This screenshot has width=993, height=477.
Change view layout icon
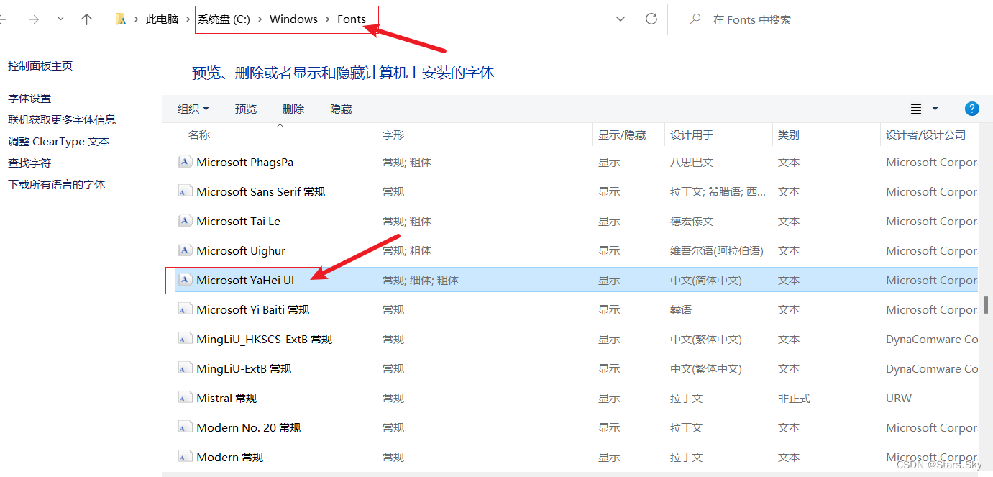(x=916, y=109)
